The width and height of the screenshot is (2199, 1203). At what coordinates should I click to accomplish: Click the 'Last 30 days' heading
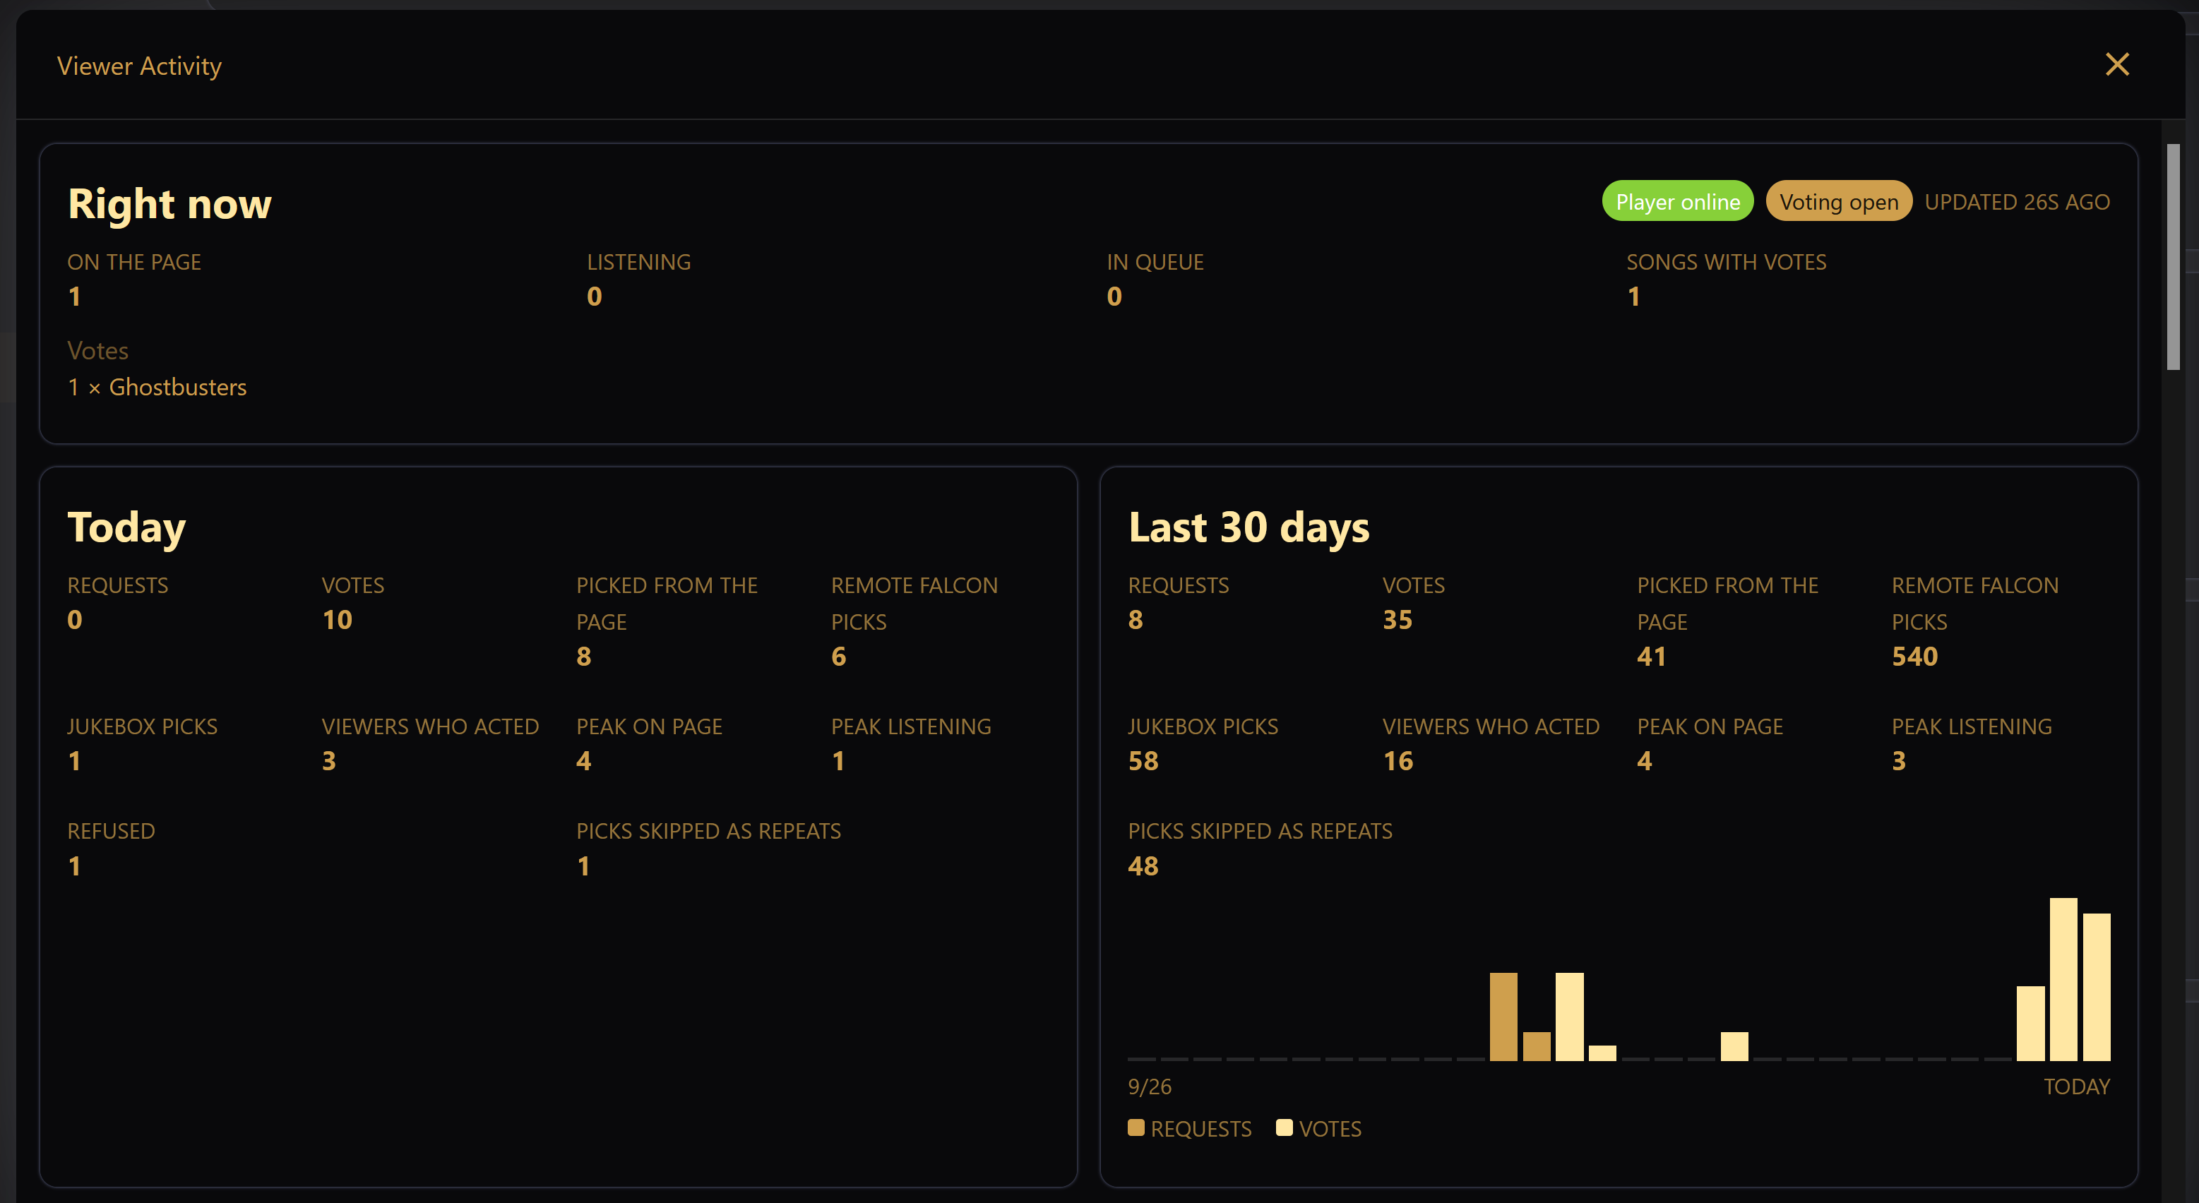click(1249, 527)
